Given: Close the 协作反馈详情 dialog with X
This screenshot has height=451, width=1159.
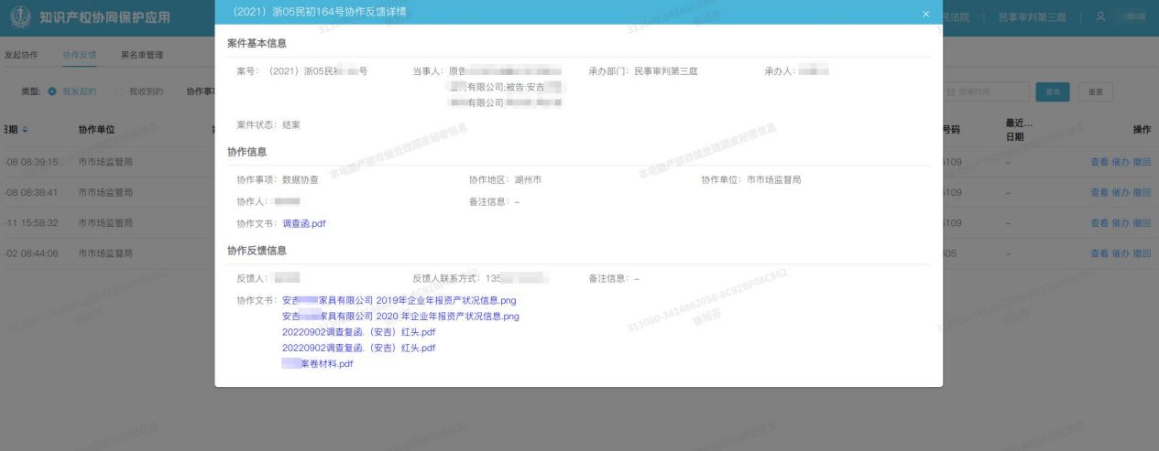Looking at the screenshot, I should coord(925,13).
